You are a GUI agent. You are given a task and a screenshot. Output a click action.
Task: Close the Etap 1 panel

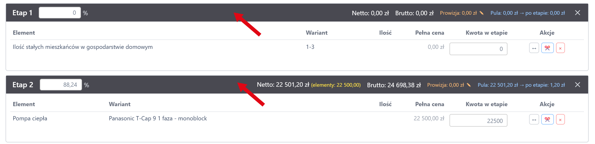[x=577, y=13]
